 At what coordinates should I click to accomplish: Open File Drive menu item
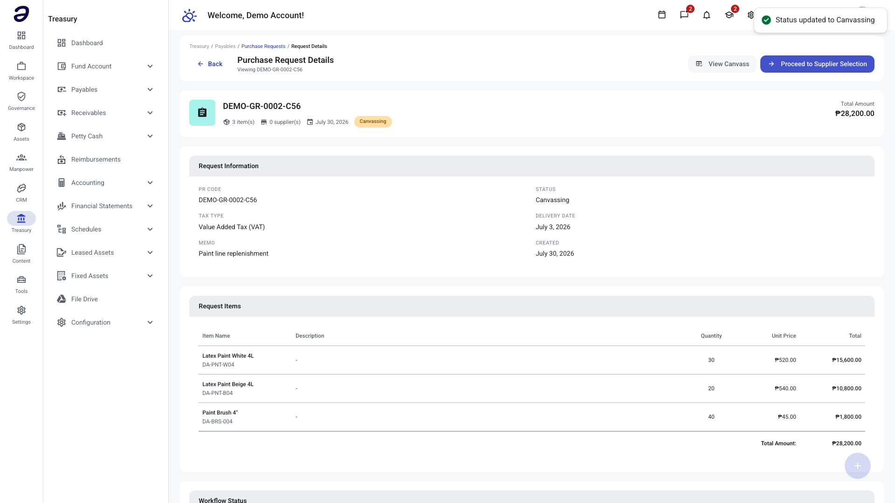click(x=105, y=299)
